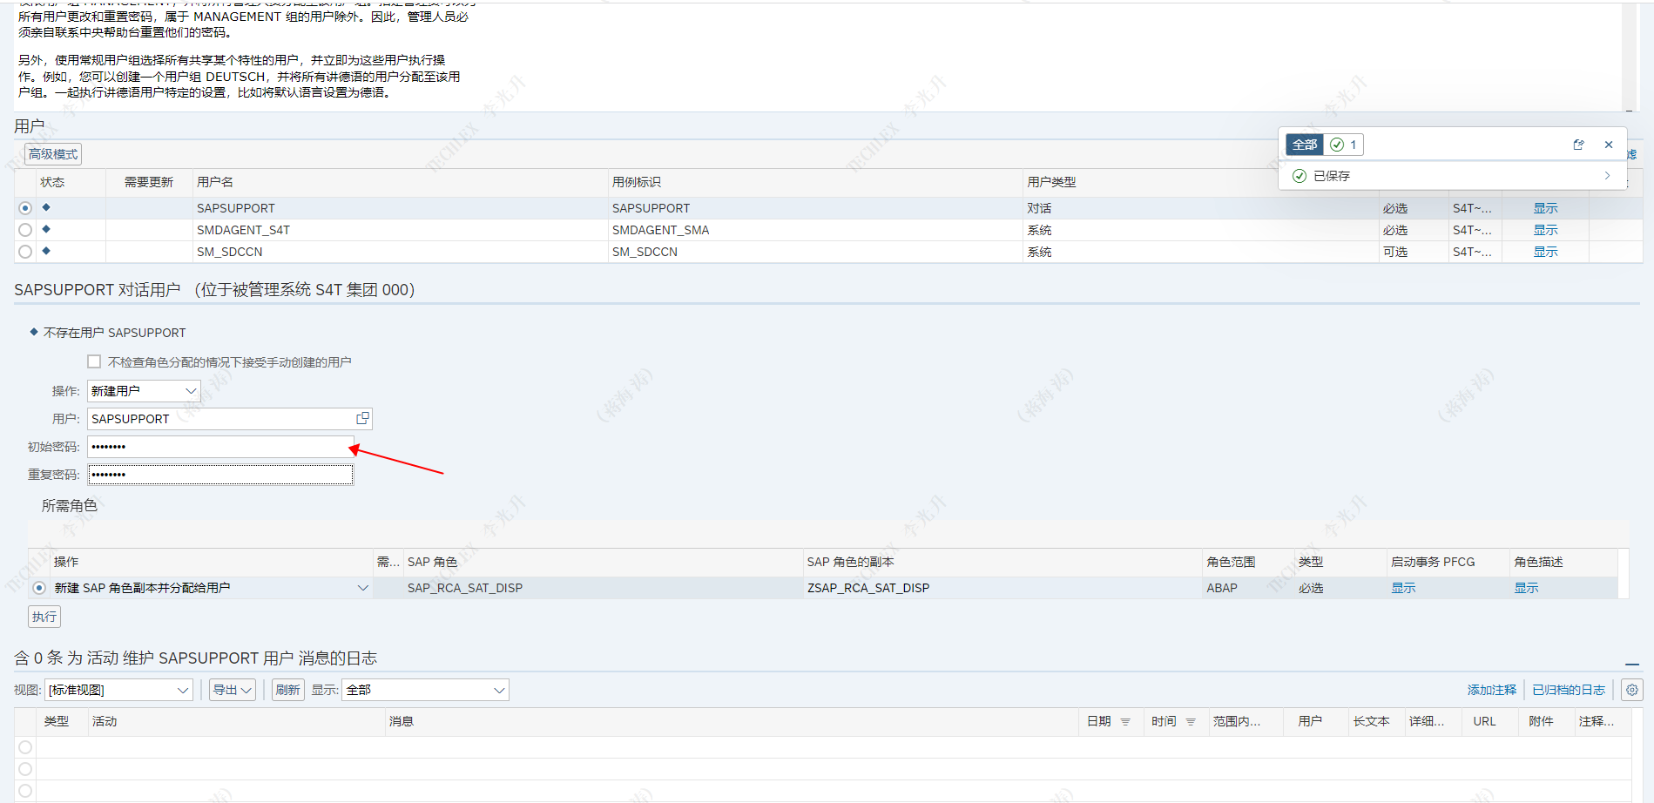Open log table settings gear icon

click(1631, 690)
